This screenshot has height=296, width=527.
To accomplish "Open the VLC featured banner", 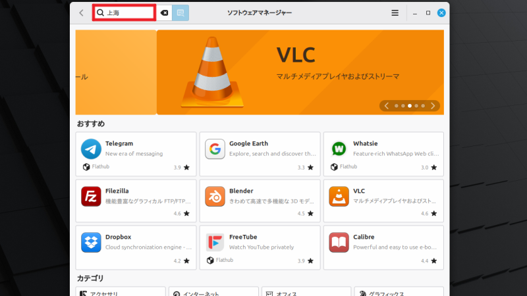I will pyautogui.click(x=300, y=72).
